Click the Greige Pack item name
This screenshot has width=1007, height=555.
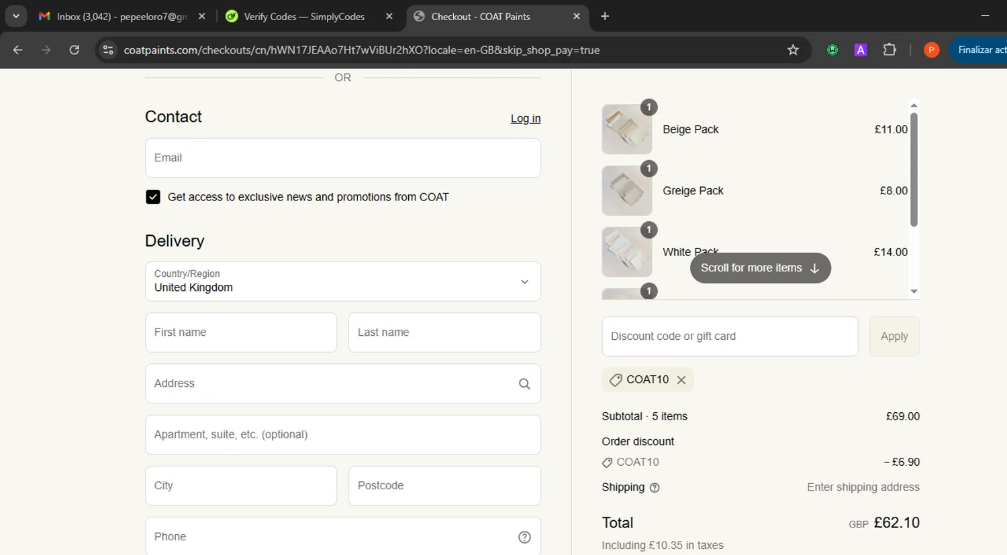tap(693, 191)
